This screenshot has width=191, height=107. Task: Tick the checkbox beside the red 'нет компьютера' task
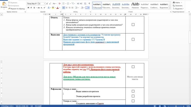133,67
